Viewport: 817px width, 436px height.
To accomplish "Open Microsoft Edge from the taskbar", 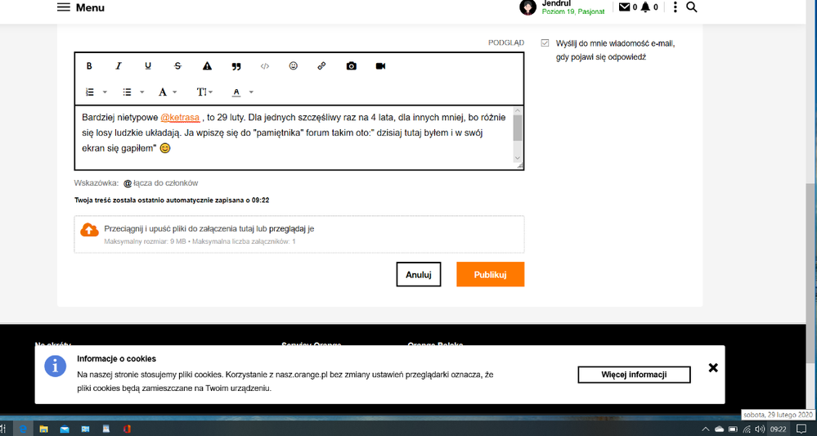I will point(23,429).
